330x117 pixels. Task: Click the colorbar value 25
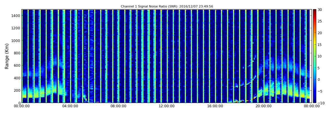tap(320, 21)
